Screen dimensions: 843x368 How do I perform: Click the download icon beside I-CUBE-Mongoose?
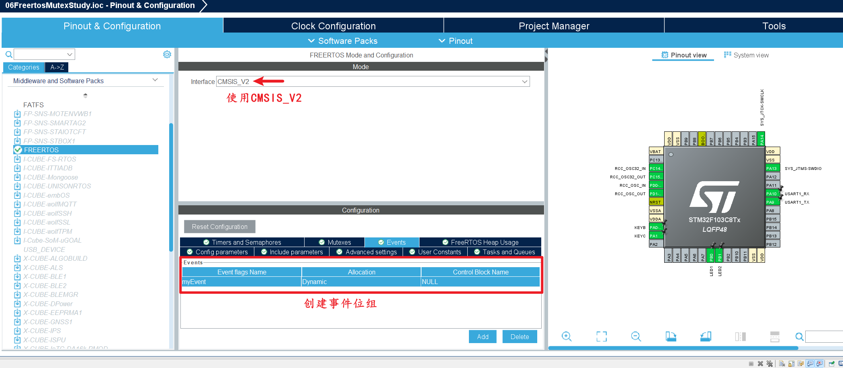[x=17, y=177]
